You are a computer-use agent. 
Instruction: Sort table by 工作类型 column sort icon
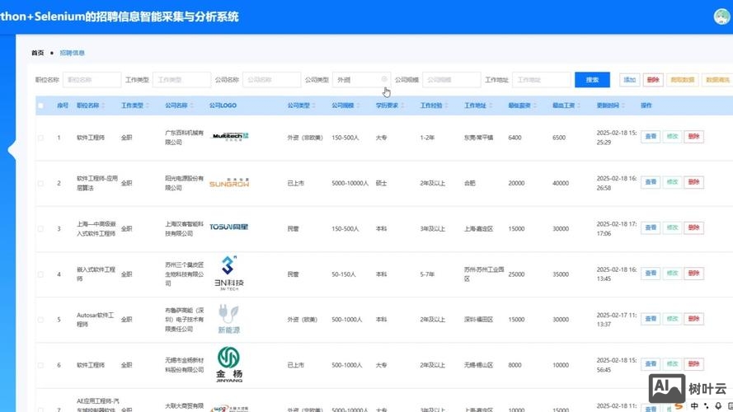(148, 105)
